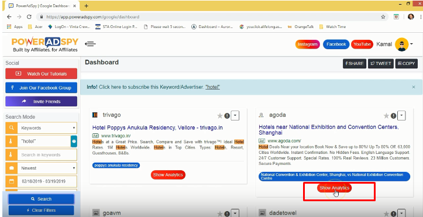Screen dimensions: 423x217
Task: Dismiss the Info subscribe banner
Action: click(414, 87)
